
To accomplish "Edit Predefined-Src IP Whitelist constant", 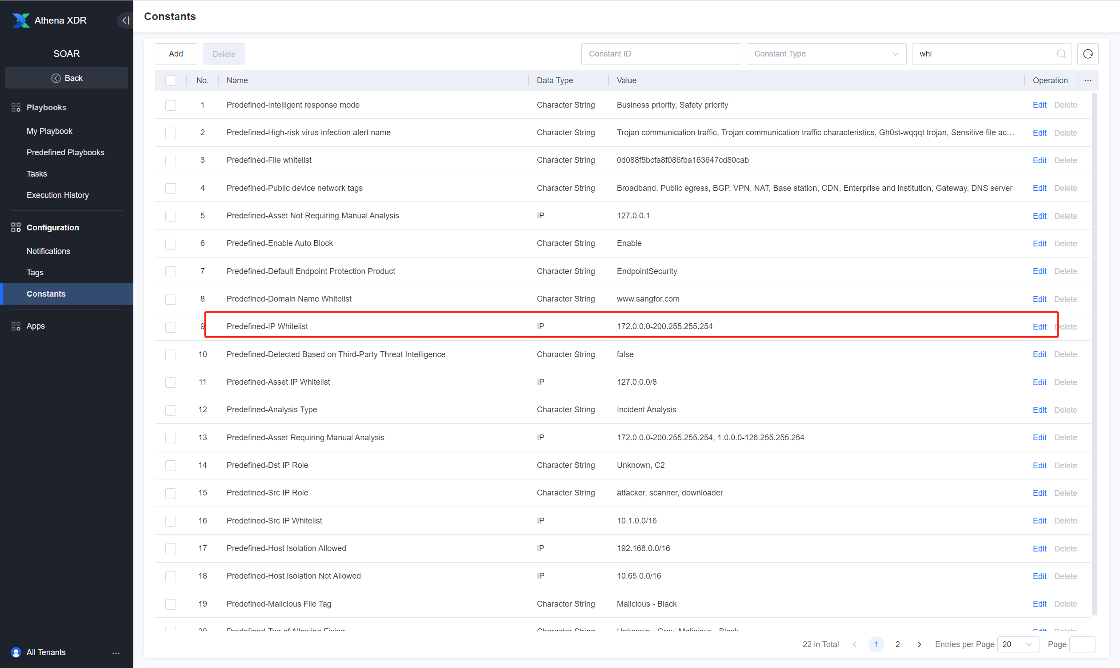I will 1039,521.
